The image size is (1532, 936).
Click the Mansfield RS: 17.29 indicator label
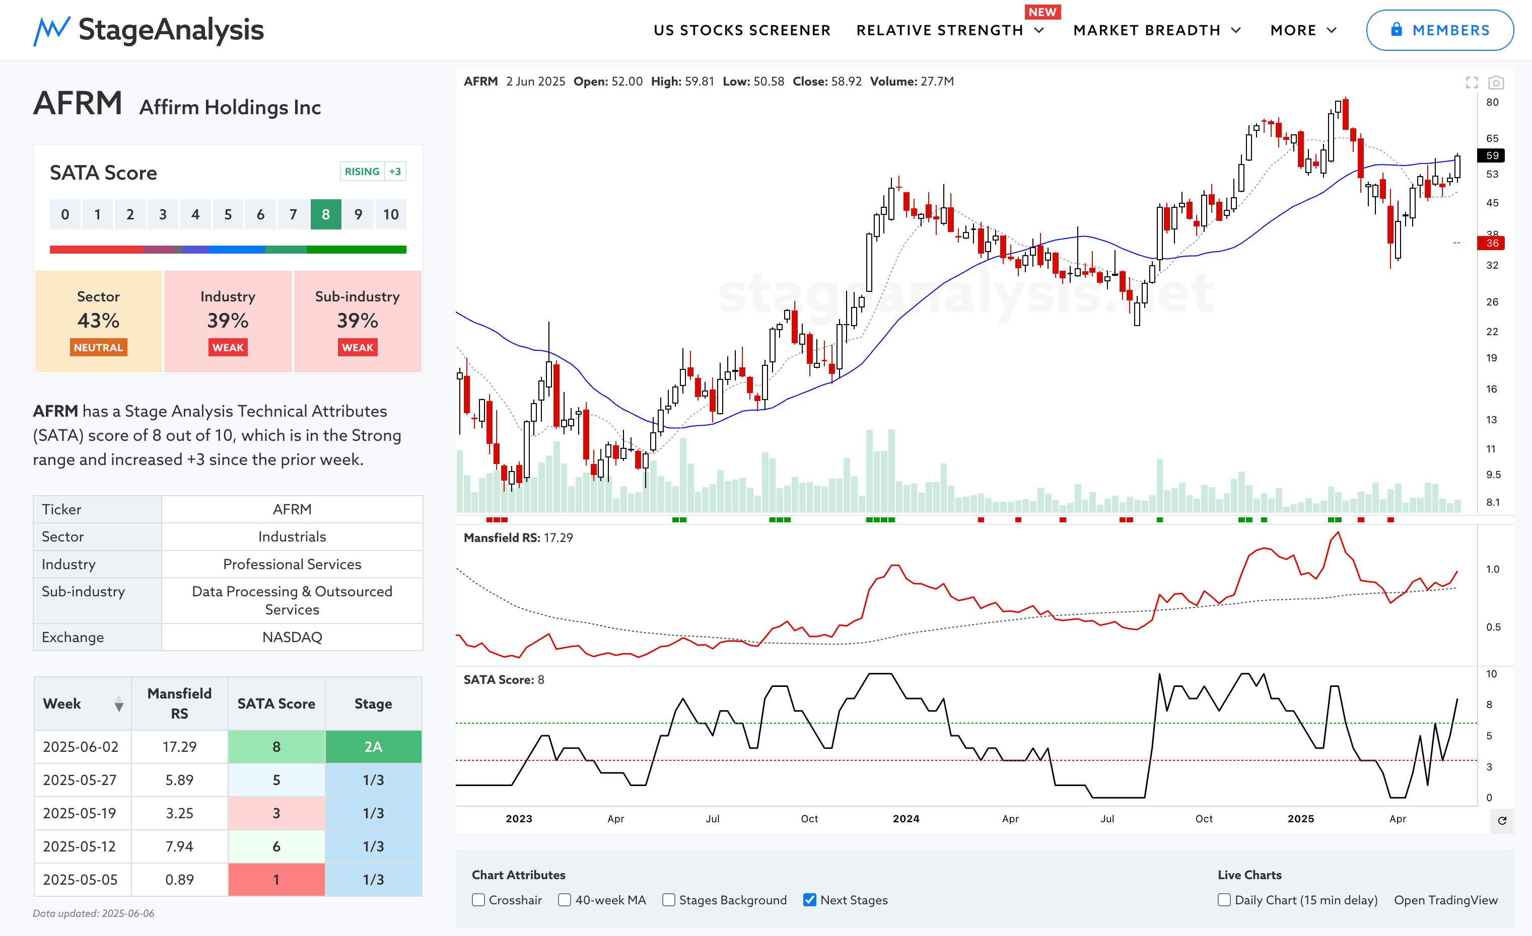pos(518,538)
